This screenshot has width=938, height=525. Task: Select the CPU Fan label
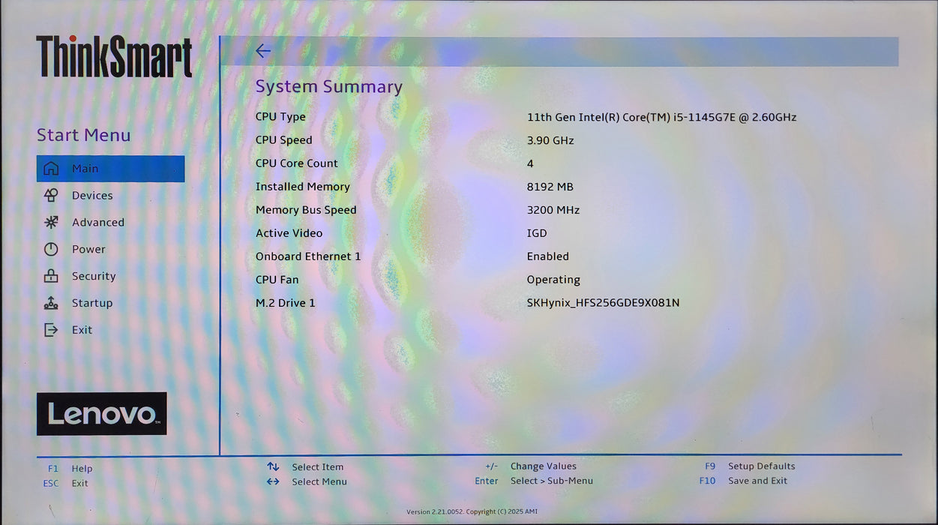pyautogui.click(x=277, y=280)
